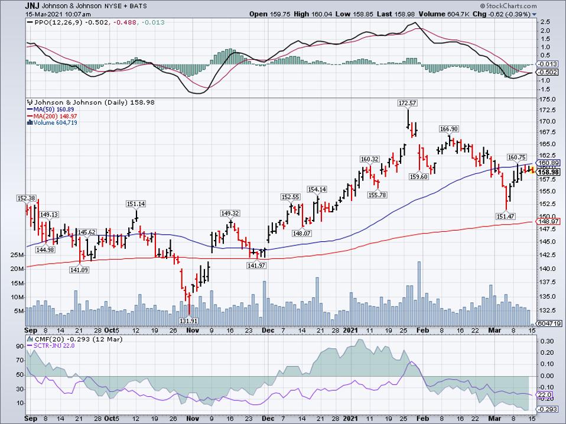Click the 2.5 PPO axis label
This screenshot has width=566, height=424.
[545, 22]
